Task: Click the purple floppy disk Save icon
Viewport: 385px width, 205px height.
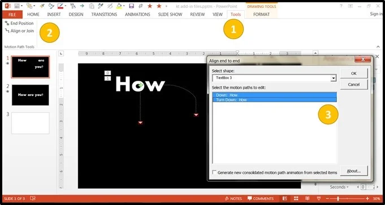Action: 131,6
